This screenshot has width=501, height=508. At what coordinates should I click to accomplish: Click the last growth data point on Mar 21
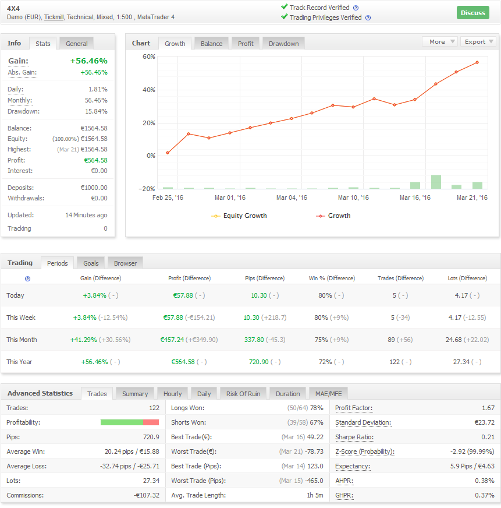coord(477,62)
